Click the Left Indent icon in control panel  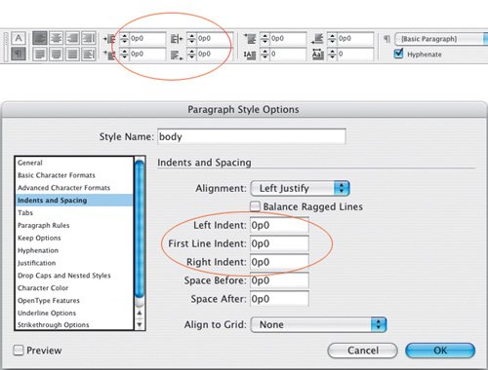(109, 39)
